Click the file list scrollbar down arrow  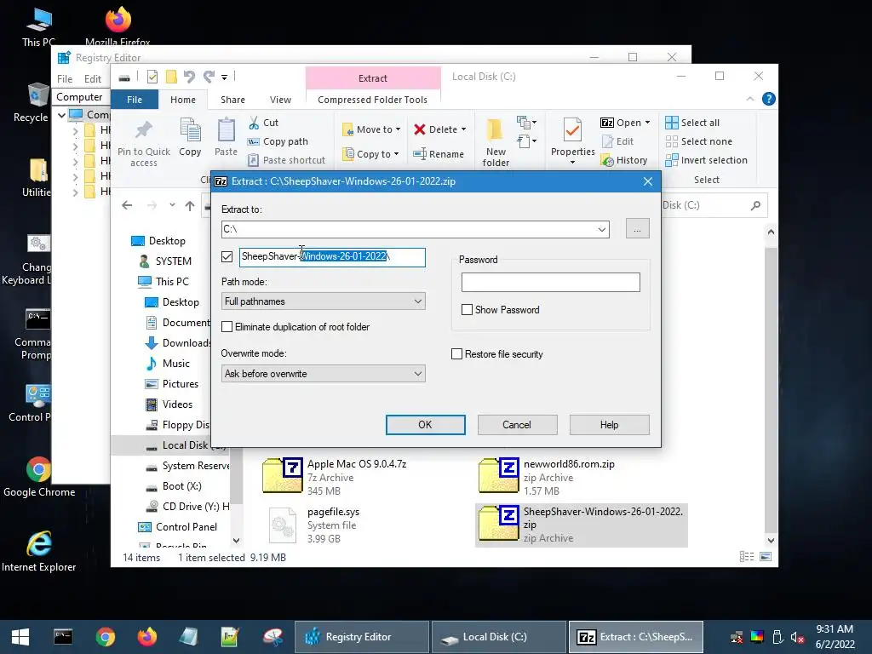tap(771, 540)
